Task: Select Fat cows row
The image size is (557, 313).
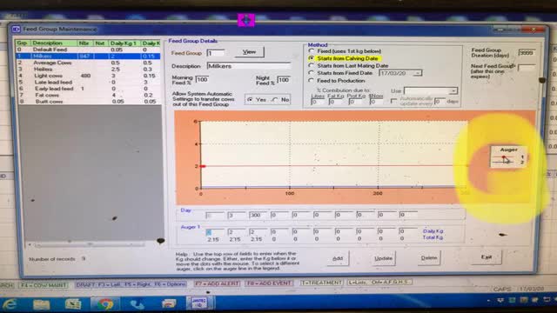Action: click(88, 95)
